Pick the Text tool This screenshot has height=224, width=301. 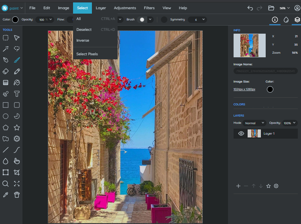point(17,94)
